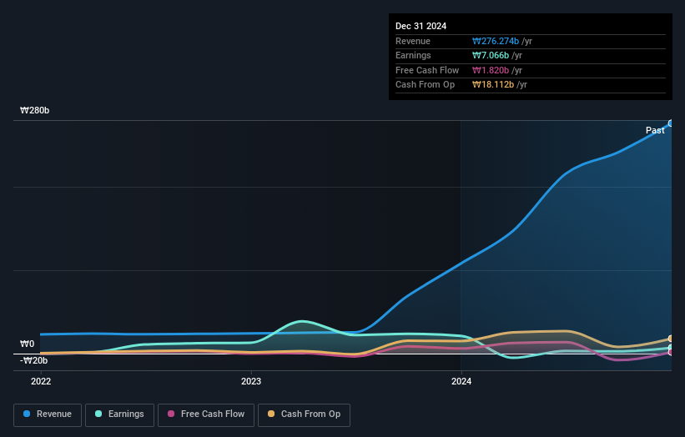Click the ₩276.274b revenue value
Viewport: 685px width, 437px height.
pos(496,41)
